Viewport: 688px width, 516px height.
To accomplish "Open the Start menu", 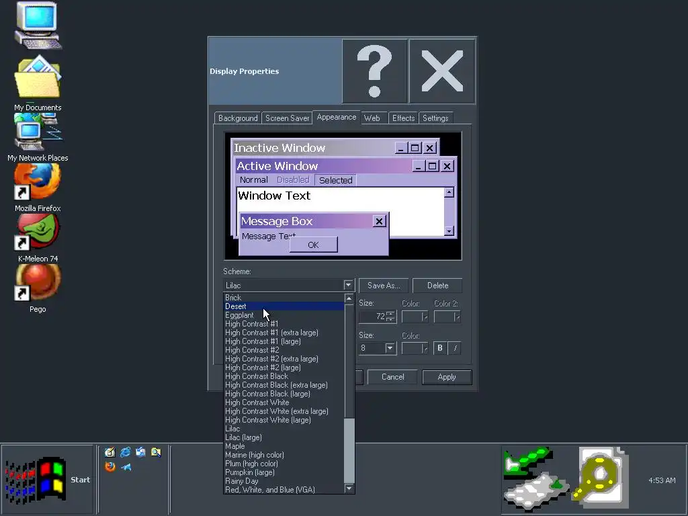I will click(48, 479).
